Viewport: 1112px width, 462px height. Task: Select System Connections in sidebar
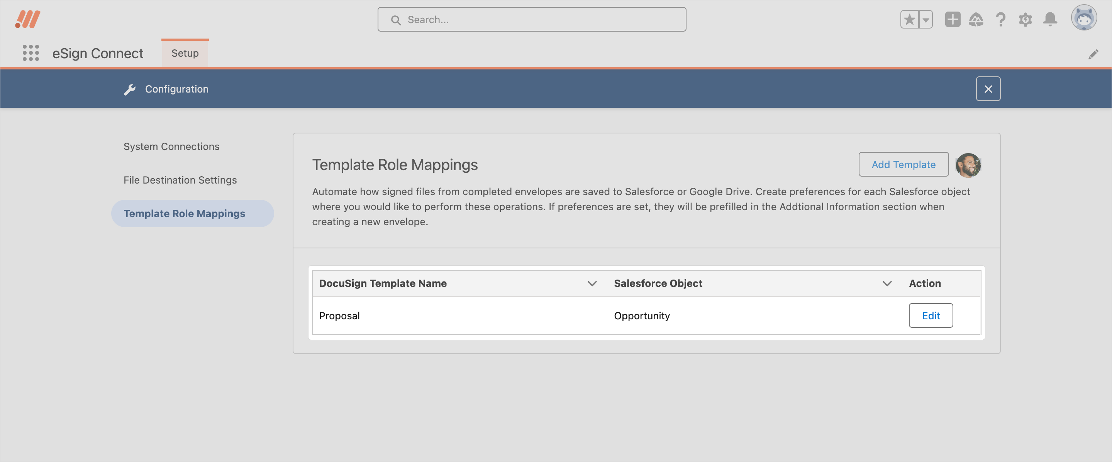tap(171, 147)
